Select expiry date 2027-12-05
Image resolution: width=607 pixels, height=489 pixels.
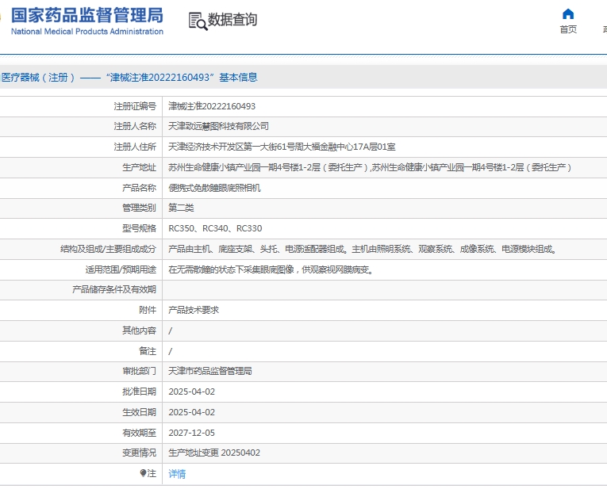click(x=192, y=433)
